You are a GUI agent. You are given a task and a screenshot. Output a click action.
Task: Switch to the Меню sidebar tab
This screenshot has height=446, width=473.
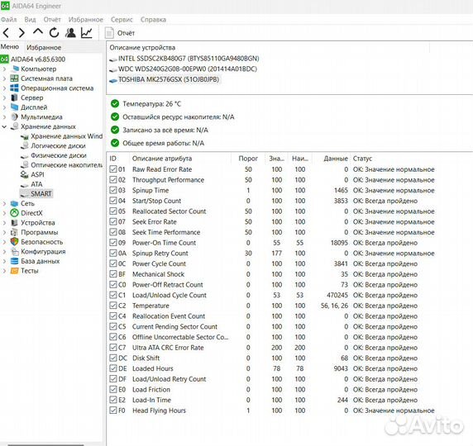(10, 47)
